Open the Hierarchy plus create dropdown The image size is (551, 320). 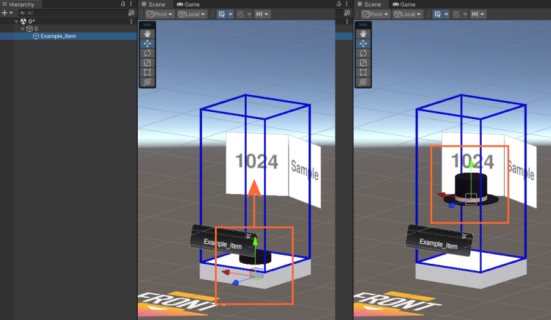7,13
